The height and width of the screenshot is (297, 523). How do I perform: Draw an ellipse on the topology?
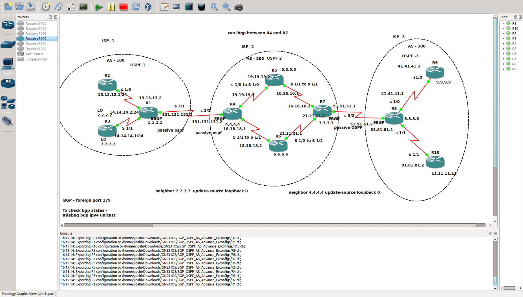201,7
